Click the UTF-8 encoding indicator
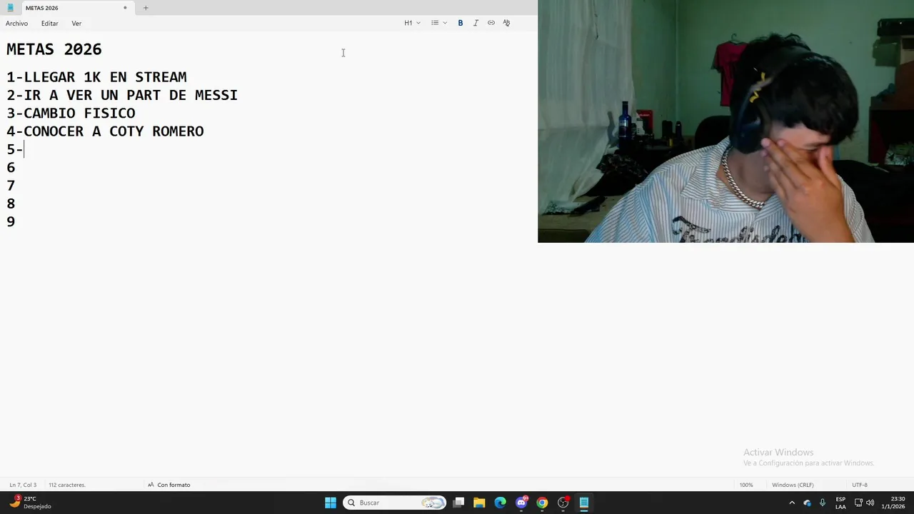The image size is (914, 514). [x=860, y=485]
